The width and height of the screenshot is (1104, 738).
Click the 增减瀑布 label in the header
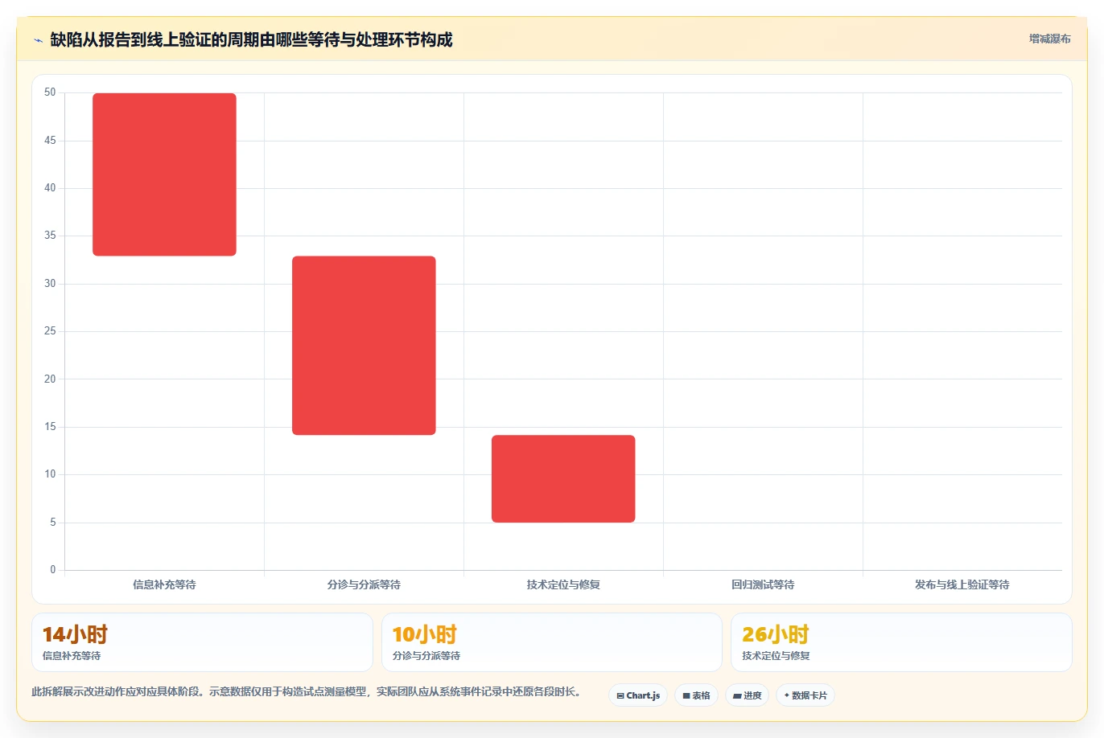point(1050,39)
